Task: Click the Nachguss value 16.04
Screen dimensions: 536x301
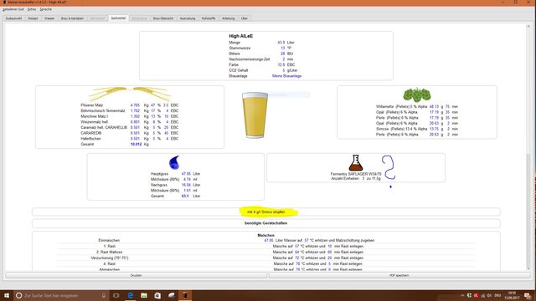Action: pyautogui.click(x=186, y=185)
